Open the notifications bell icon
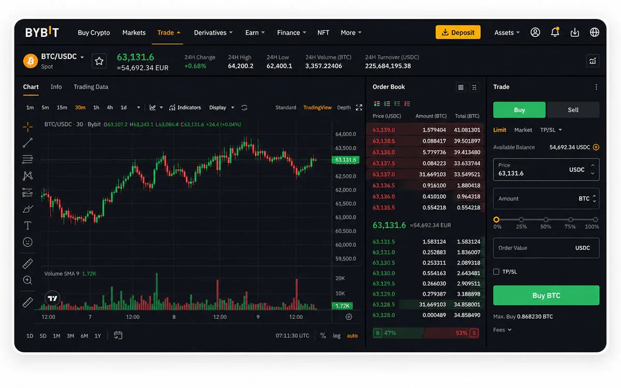This screenshot has width=621, height=388. (555, 32)
